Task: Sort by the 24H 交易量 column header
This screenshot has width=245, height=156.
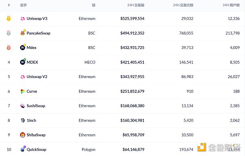Action: coord(136,5)
